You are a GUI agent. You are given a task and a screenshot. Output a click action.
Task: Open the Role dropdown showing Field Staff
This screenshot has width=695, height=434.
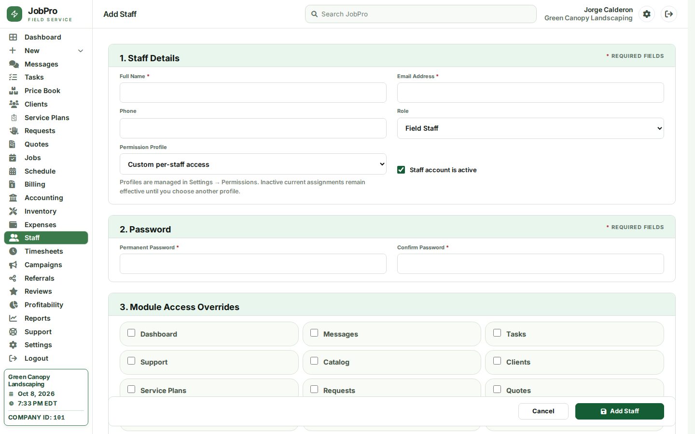click(x=530, y=128)
